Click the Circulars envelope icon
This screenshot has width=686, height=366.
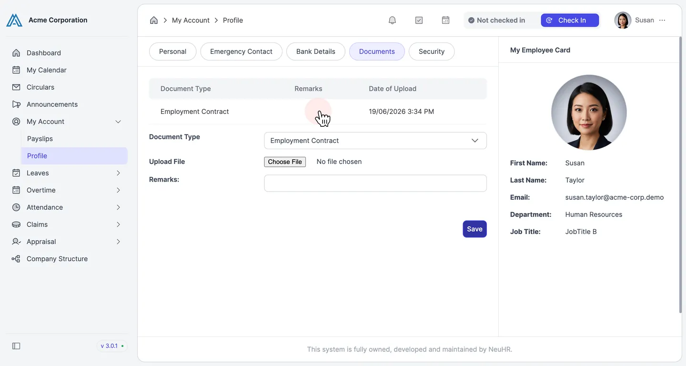[x=16, y=87]
